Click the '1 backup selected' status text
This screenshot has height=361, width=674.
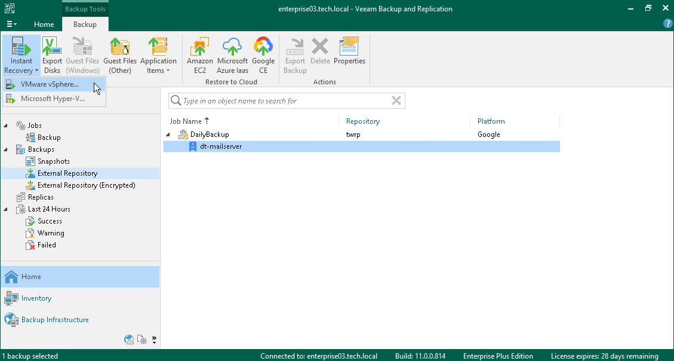click(30, 356)
